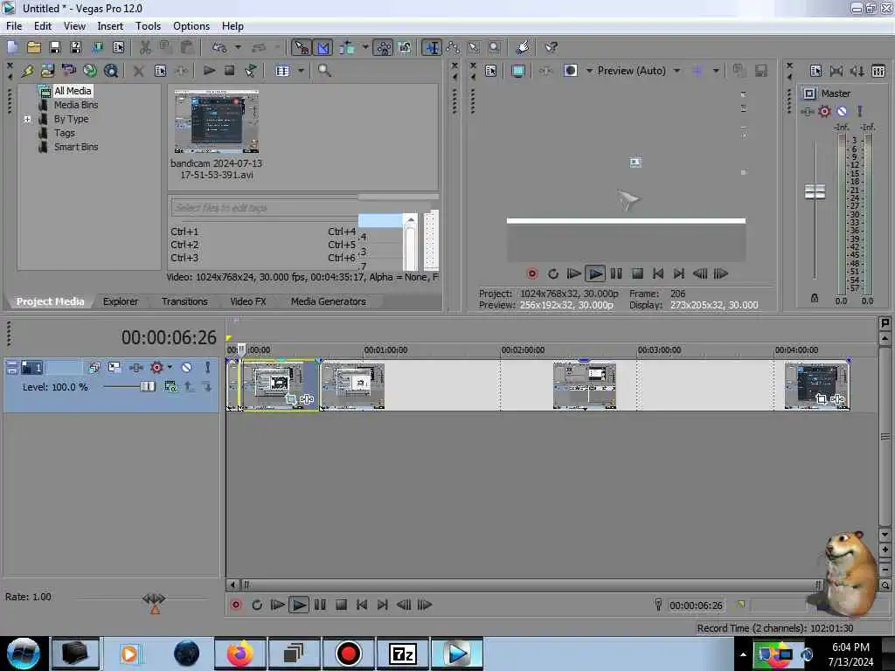
Task: Open the Undo history dropdown arrow
Action: [x=238, y=47]
